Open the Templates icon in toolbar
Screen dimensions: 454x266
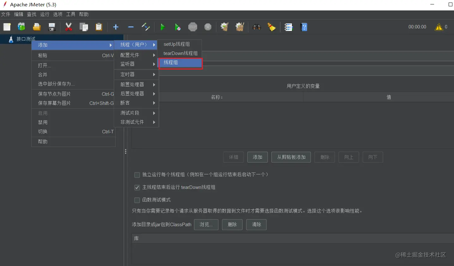pyautogui.click(x=21, y=27)
